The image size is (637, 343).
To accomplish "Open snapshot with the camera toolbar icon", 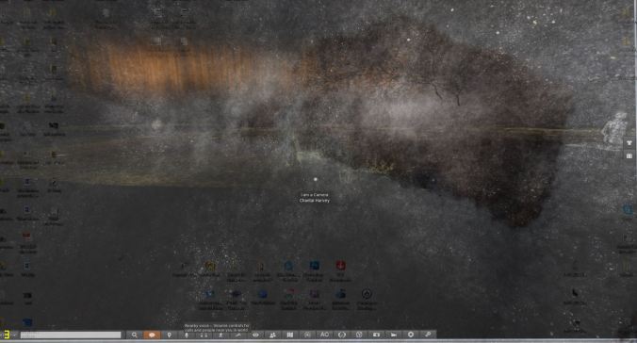I will pyautogui.click(x=376, y=335).
